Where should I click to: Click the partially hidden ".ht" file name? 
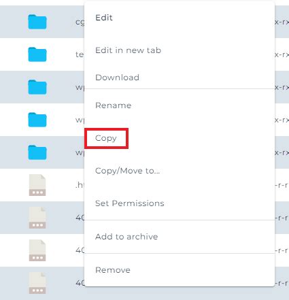[x=80, y=185]
